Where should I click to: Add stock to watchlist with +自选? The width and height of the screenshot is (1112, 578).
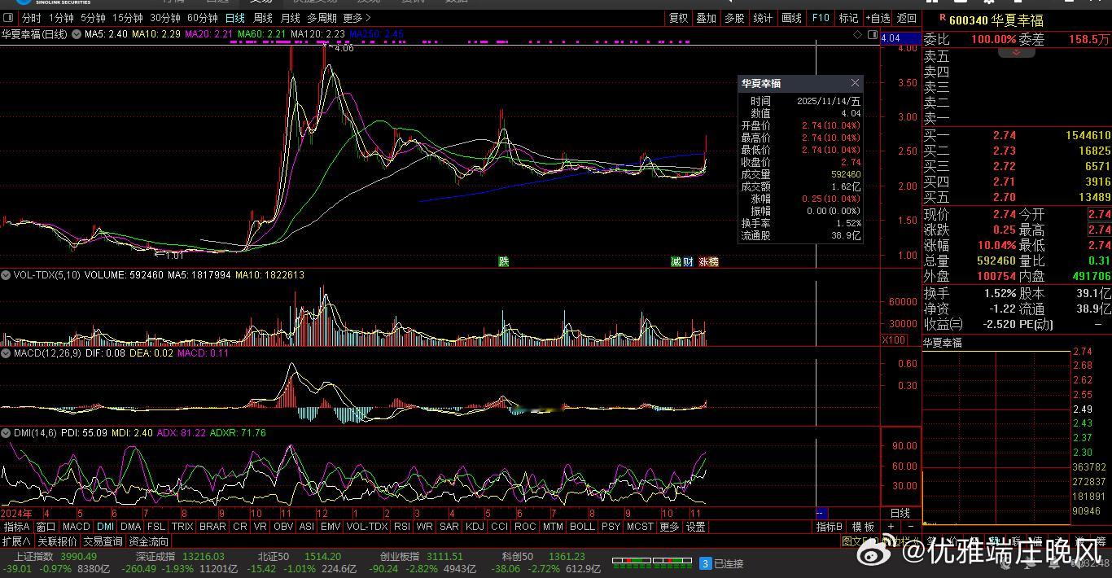[878, 18]
